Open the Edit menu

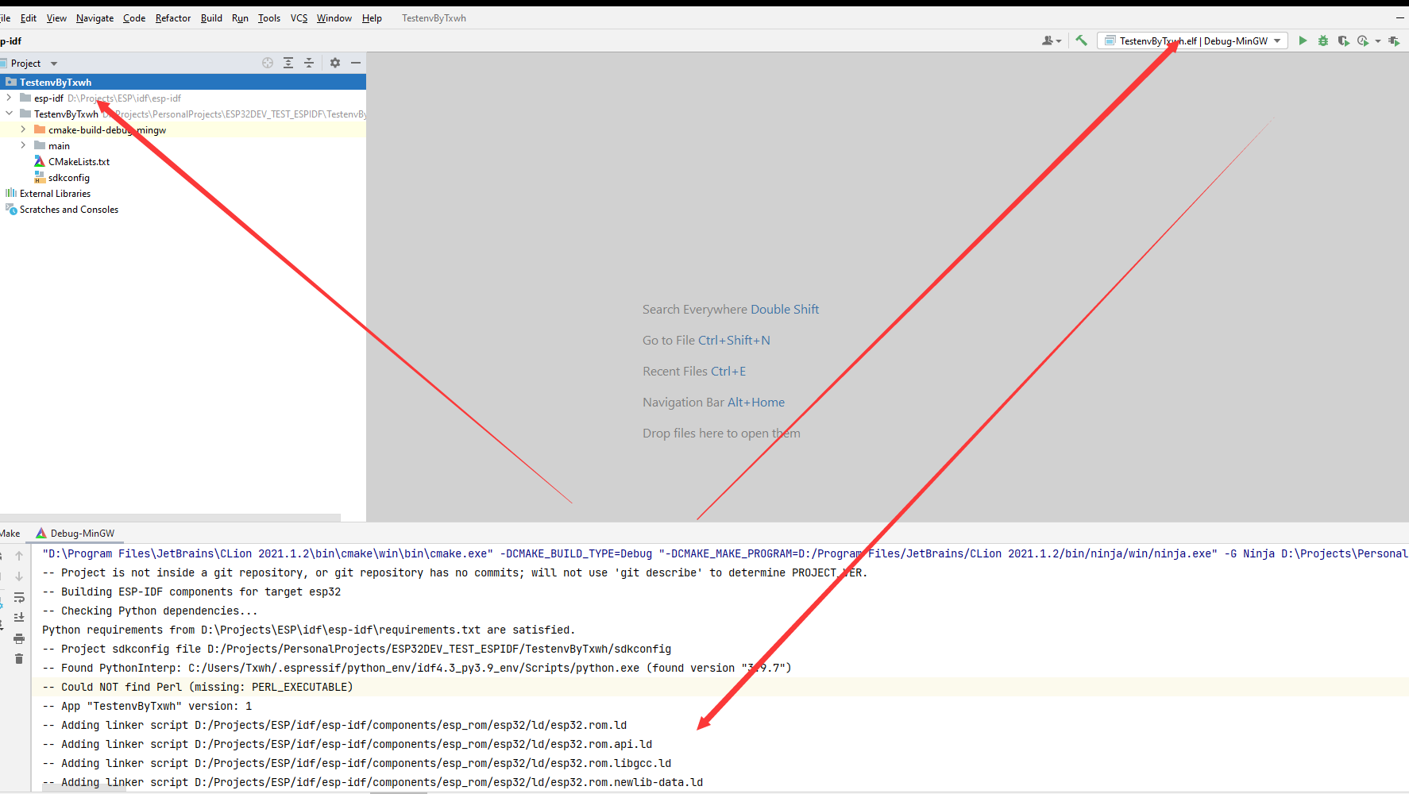pyautogui.click(x=29, y=17)
